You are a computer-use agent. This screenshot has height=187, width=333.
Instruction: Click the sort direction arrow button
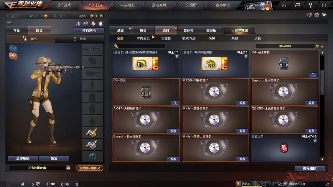click(x=322, y=46)
